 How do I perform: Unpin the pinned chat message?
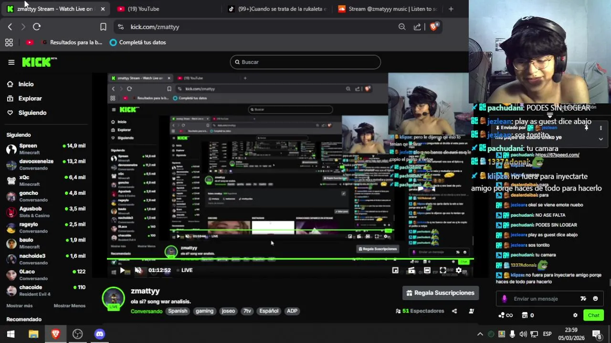pyautogui.click(x=586, y=128)
